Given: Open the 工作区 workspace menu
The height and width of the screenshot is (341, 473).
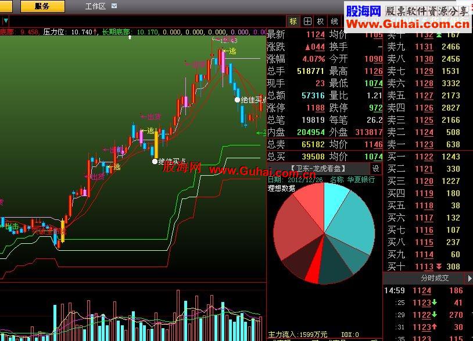Looking at the screenshot, I should tap(95, 6).
